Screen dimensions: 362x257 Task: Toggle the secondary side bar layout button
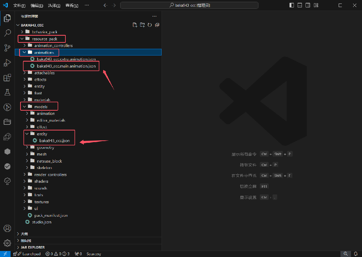308,5
